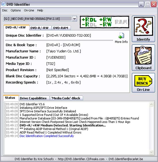Click the More Info document arrow icon
The width and height of the screenshot is (158, 162).
(x=121, y=36)
